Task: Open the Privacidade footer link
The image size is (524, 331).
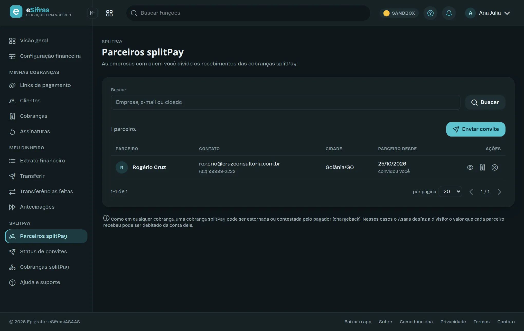Action: tap(453, 322)
